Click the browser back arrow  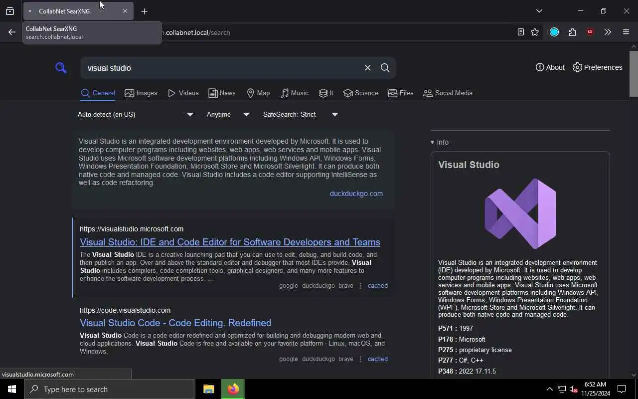coord(12,32)
